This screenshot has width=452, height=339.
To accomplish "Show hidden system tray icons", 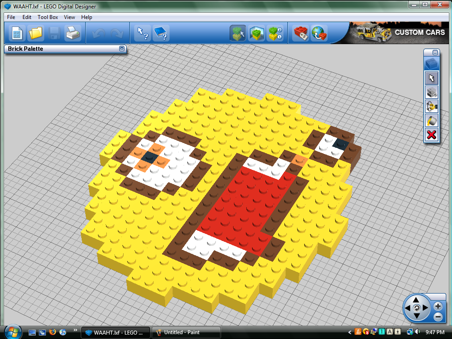I will [x=350, y=332].
